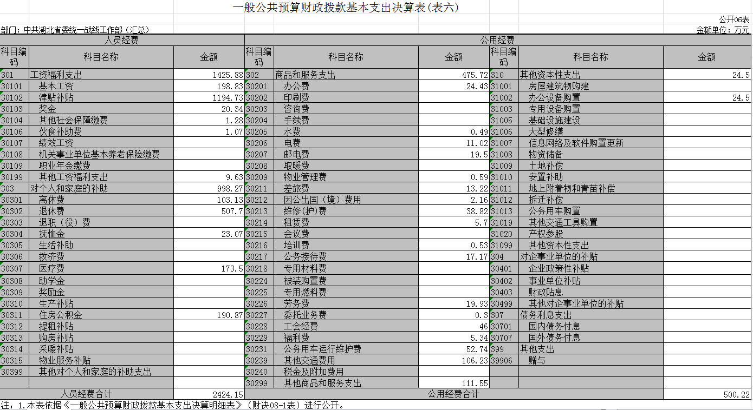Select total 2424.15
The image size is (753, 410).
pyautogui.click(x=209, y=394)
